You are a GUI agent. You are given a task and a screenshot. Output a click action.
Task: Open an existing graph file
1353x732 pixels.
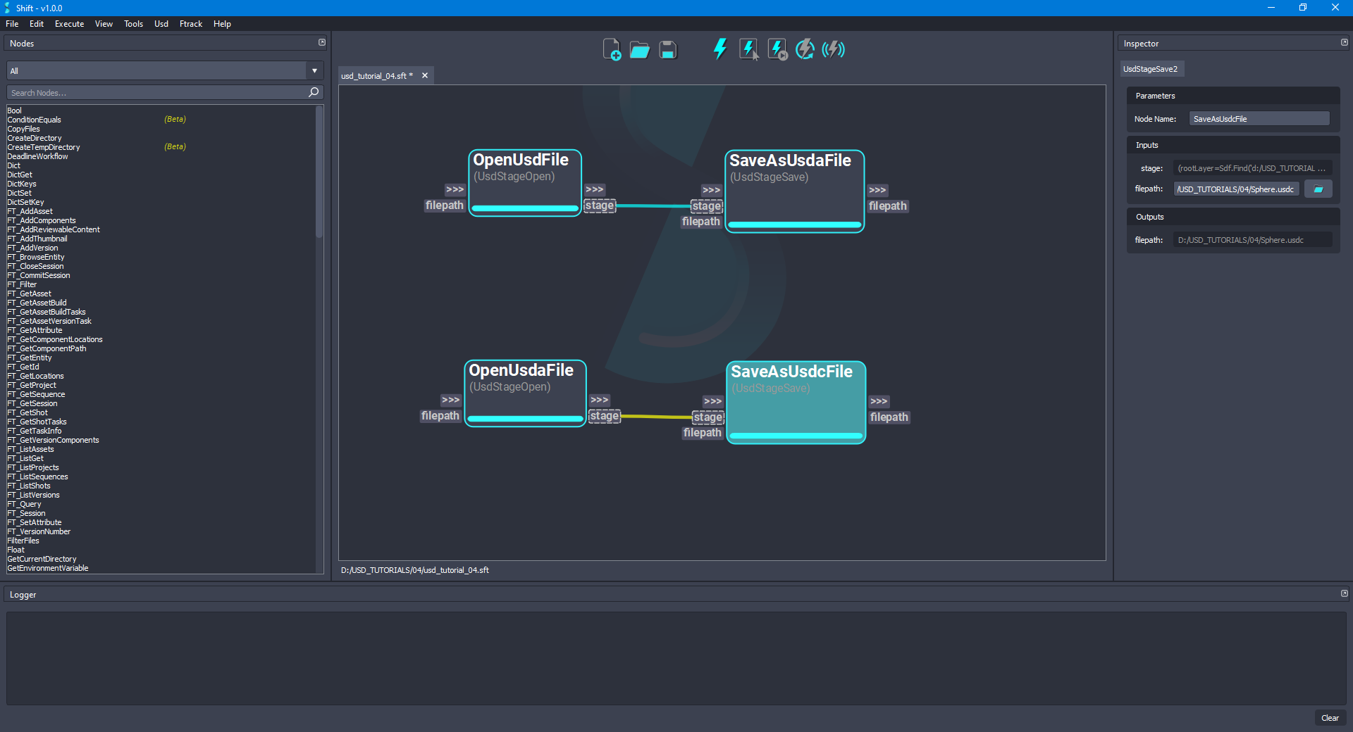pos(638,49)
